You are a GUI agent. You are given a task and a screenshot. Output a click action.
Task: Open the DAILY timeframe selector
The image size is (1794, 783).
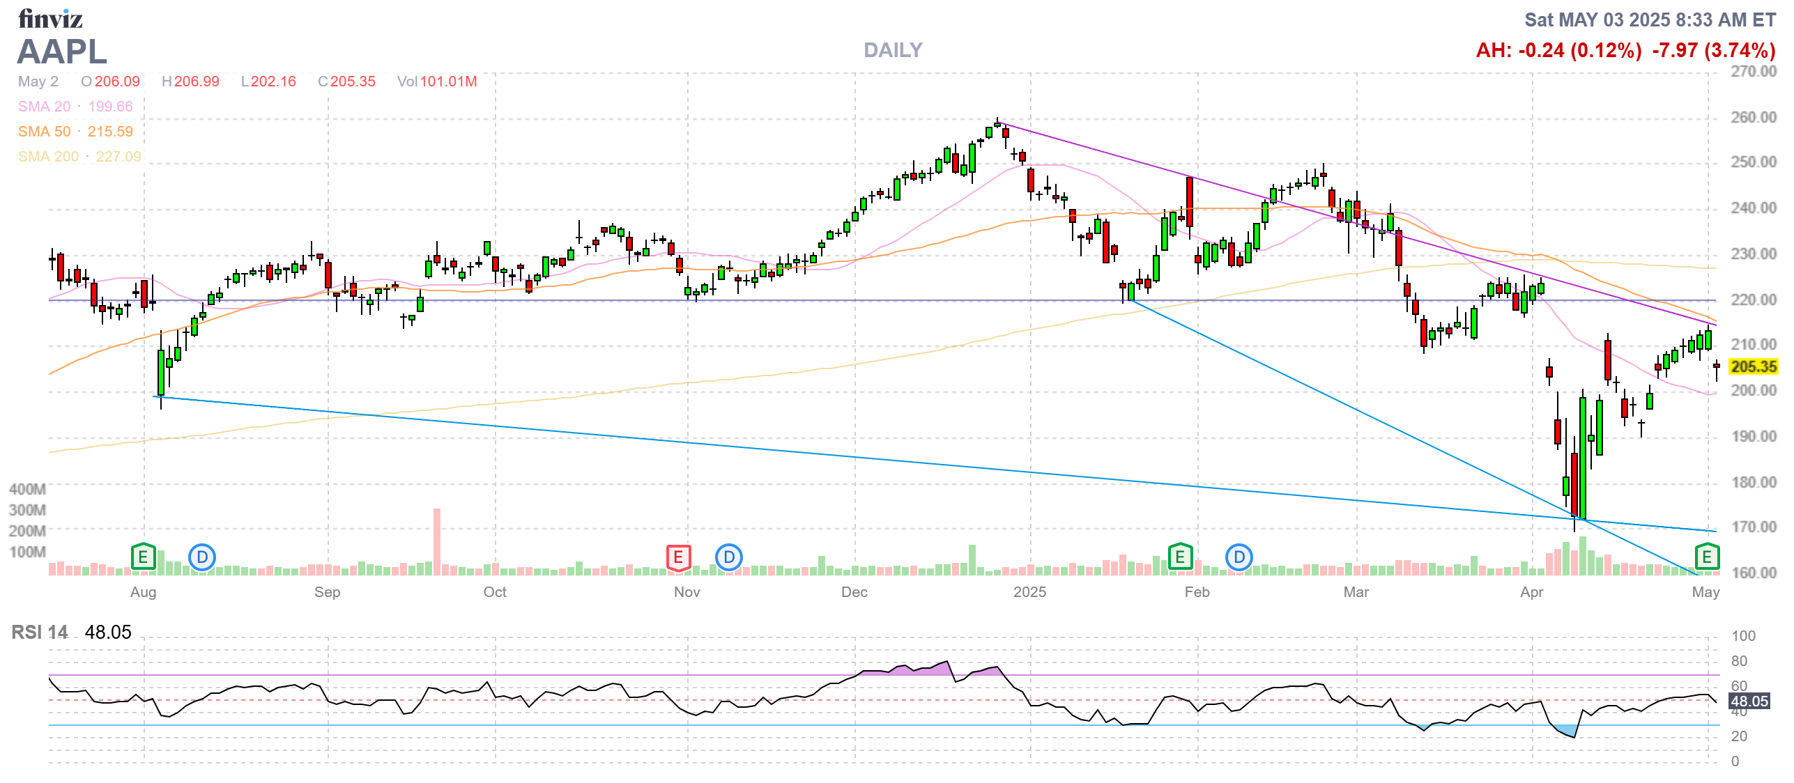point(893,50)
